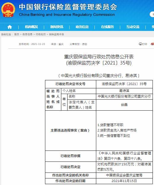Click the English title China Banking and Insurance Regulatory Commission

tap(67, 15)
